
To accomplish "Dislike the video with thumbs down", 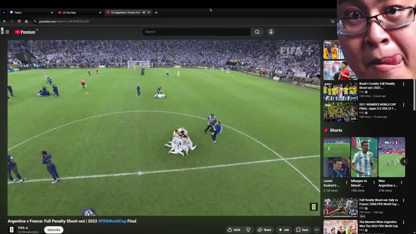I will 248,230.
